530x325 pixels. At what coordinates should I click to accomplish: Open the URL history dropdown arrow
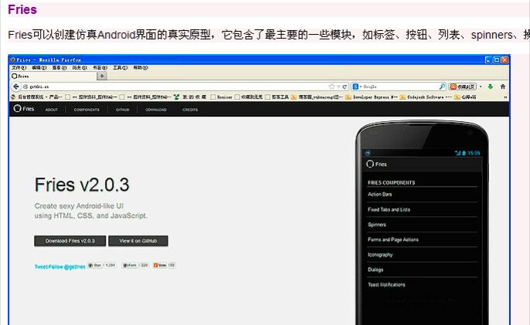coord(338,87)
